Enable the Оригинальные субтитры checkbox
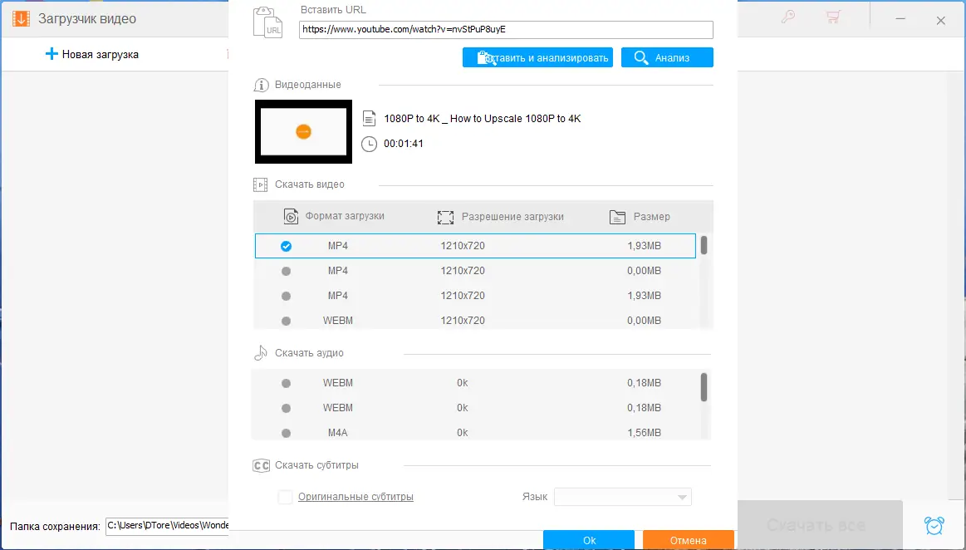Screen dimensions: 966x550 pyautogui.click(x=285, y=496)
